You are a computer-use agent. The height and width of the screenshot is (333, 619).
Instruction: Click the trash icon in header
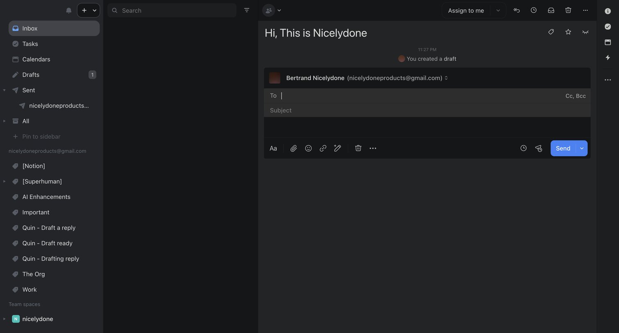(568, 10)
